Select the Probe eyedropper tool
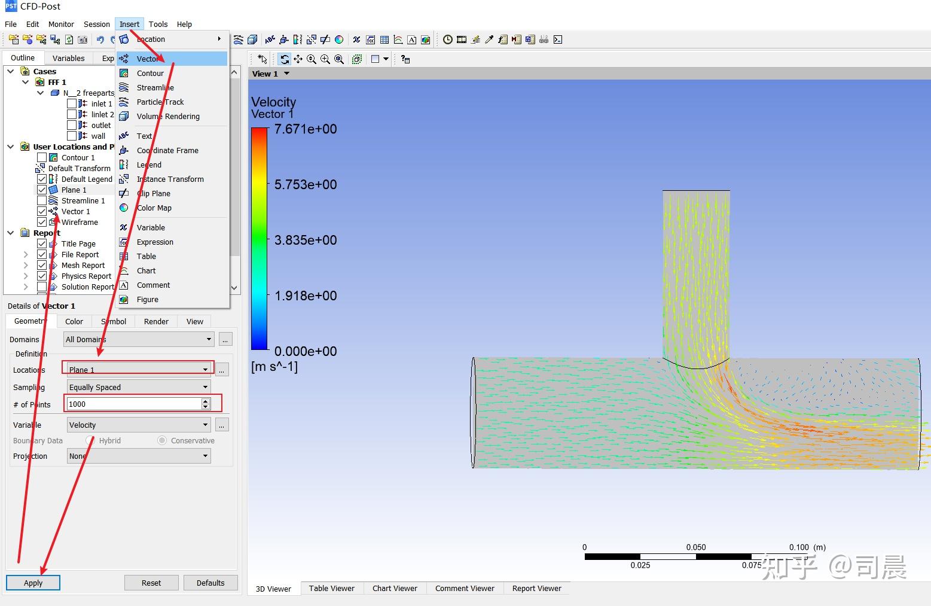This screenshot has width=931, height=606. click(x=489, y=40)
